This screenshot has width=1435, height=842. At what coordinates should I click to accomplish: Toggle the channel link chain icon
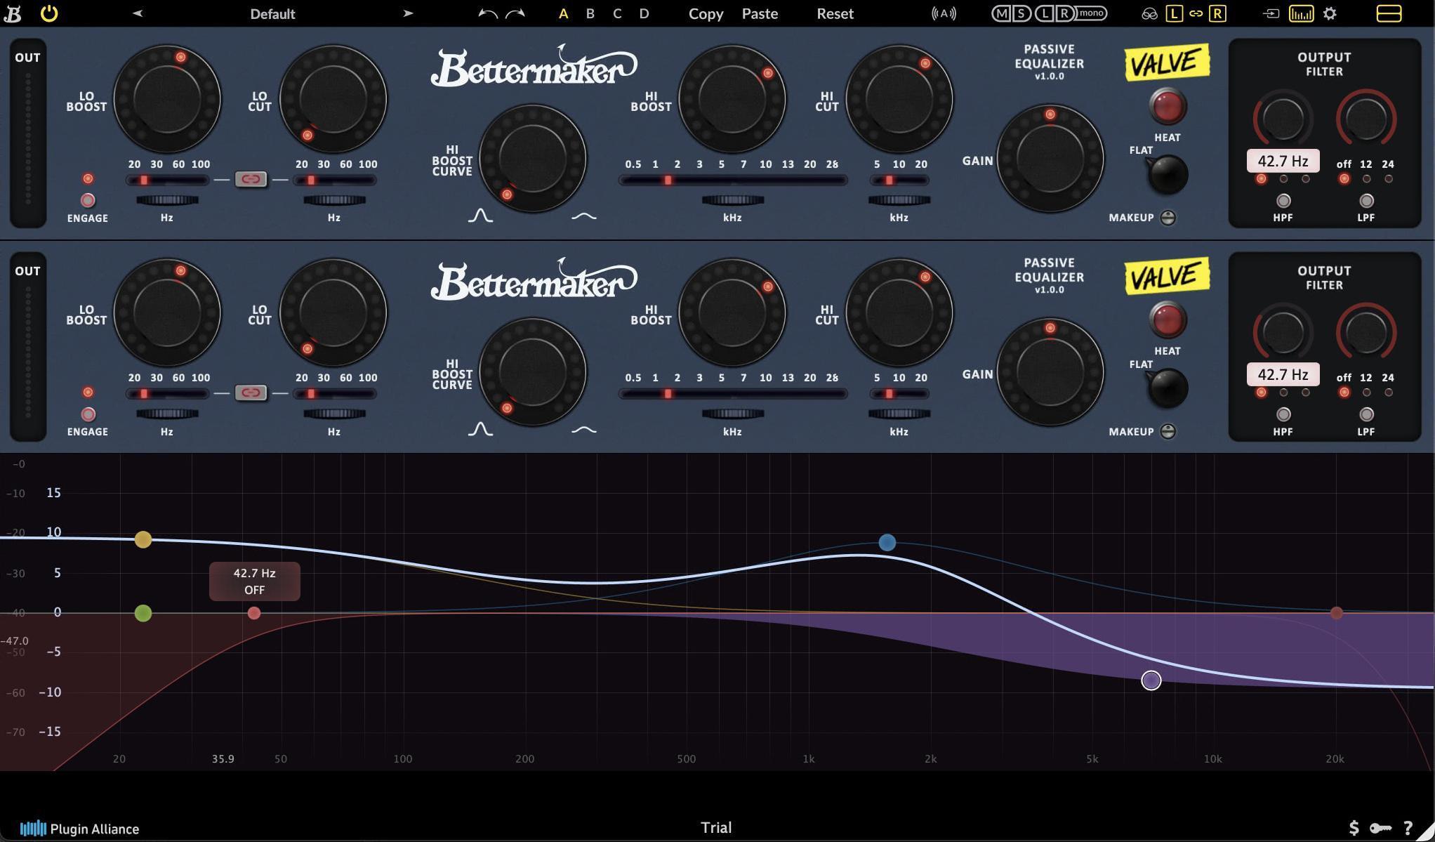click(x=1196, y=13)
